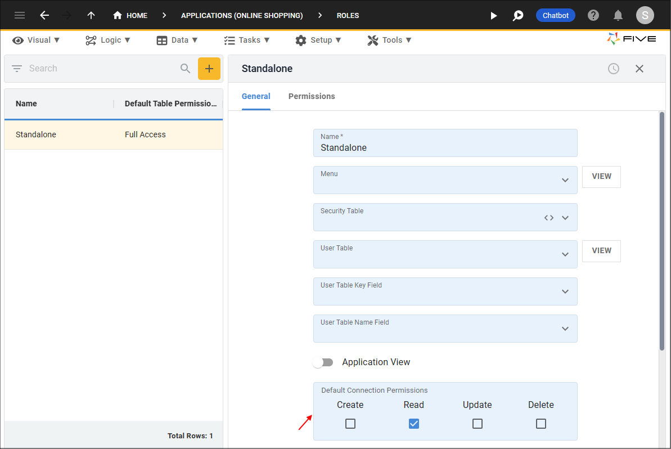Check the Update permission checkbox

[478, 424]
